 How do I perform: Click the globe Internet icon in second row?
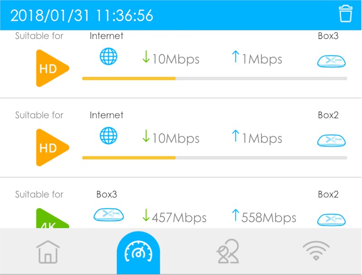pos(108,135)
